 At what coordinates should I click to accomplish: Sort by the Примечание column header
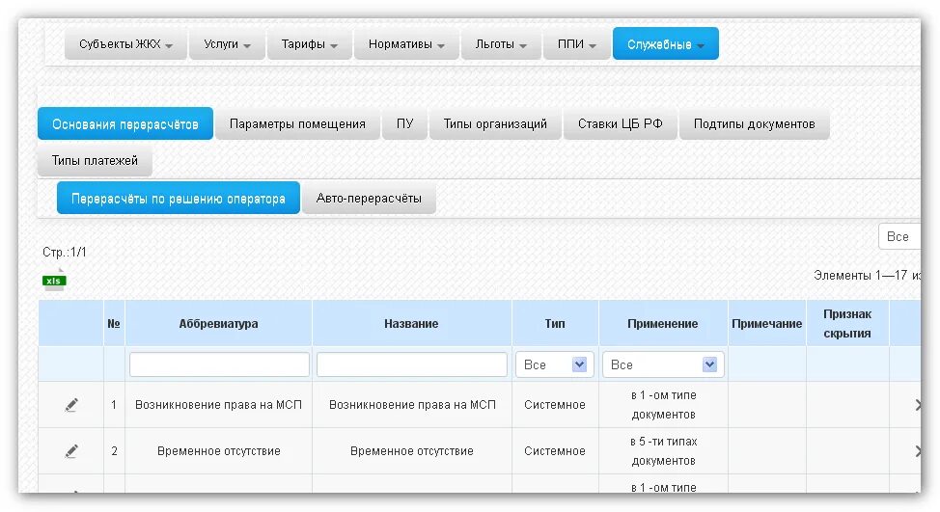click(x=766, y=323)
